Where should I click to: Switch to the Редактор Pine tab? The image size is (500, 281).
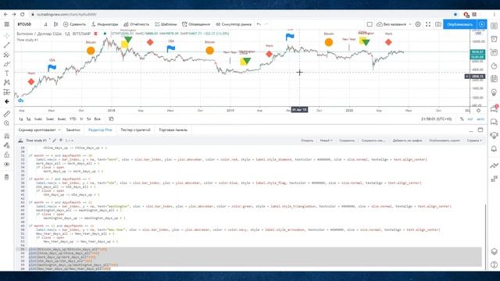[100, 130]
